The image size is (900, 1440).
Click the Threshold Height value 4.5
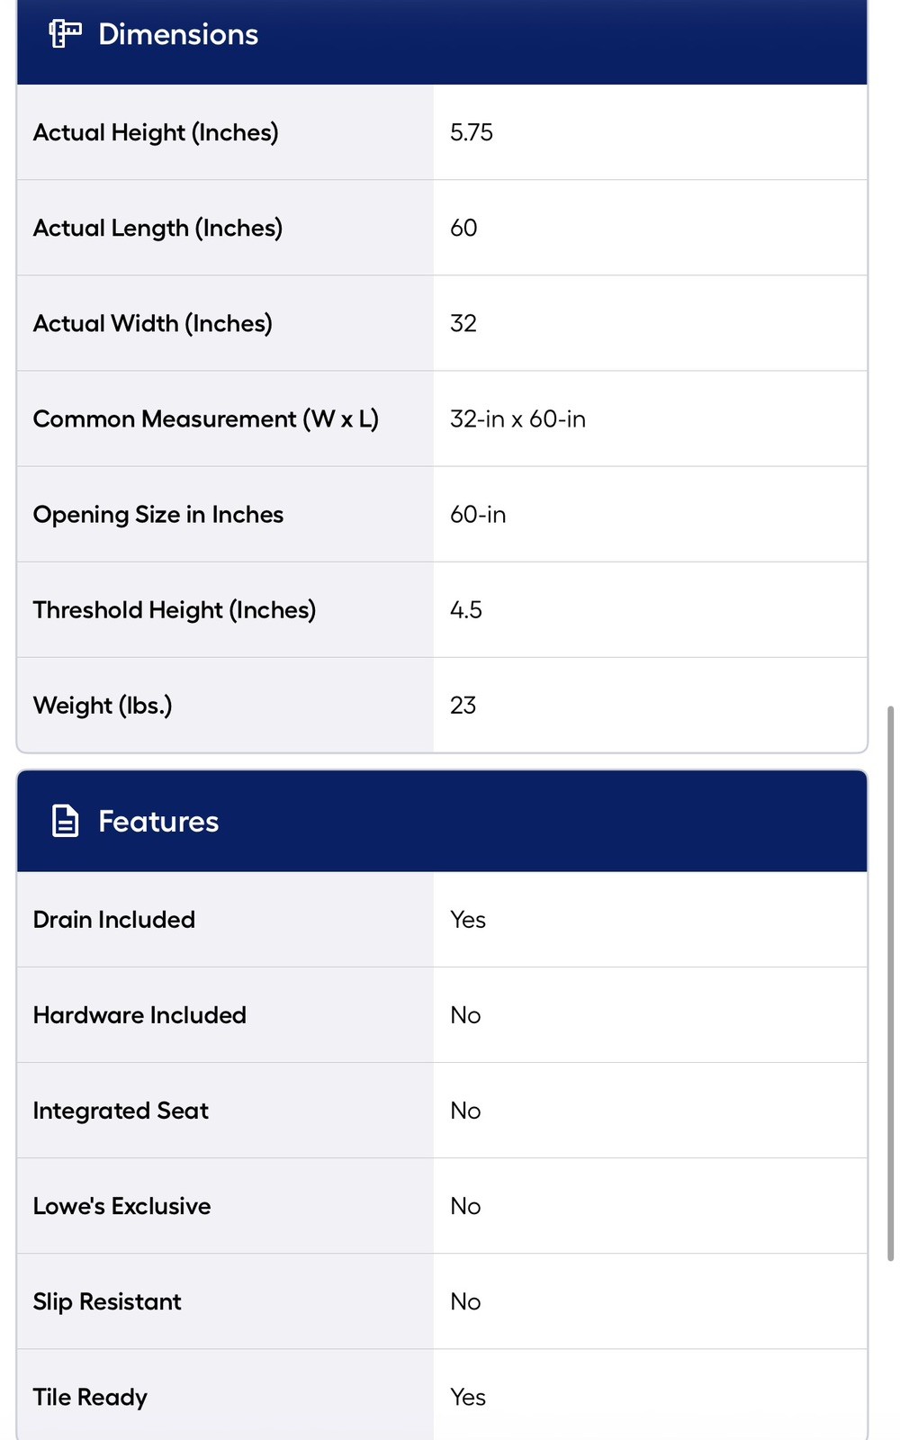(x=466, y=609)
